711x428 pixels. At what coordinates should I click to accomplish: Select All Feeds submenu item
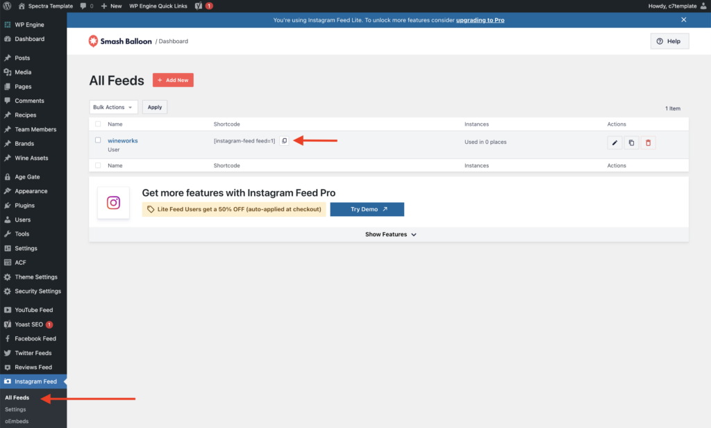click(17, 397)
